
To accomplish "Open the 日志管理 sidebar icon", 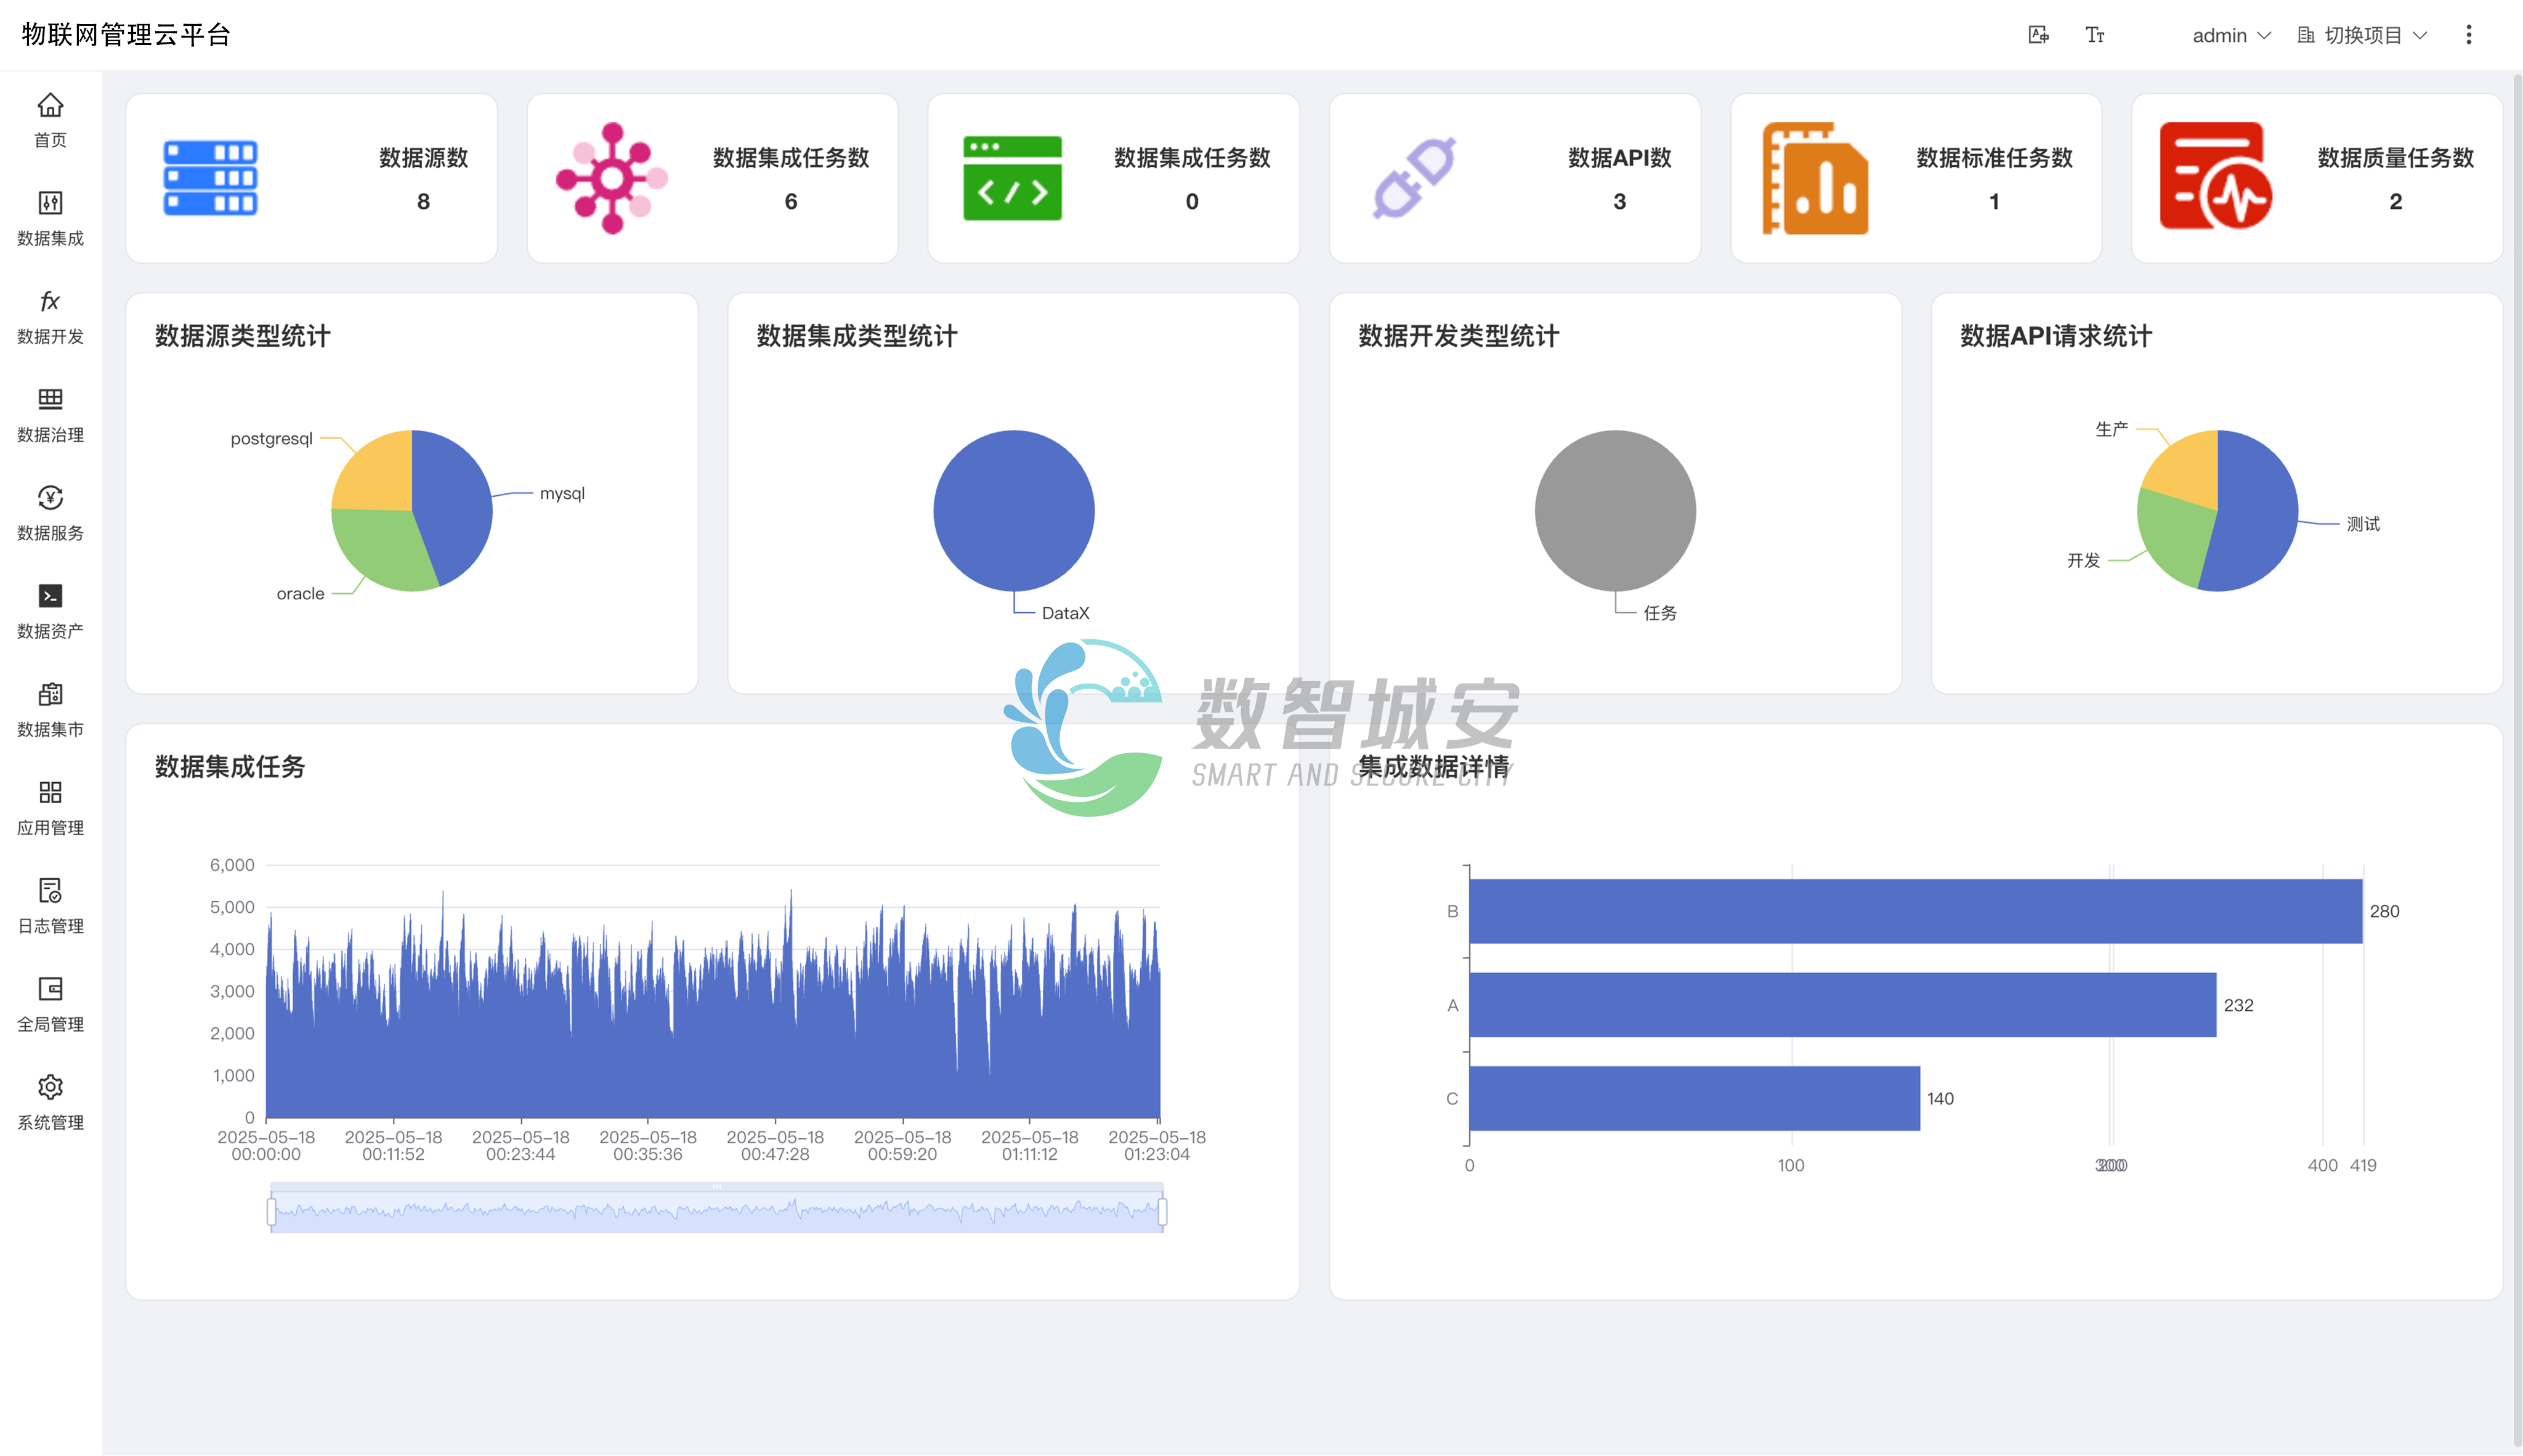I will [50, 890].
